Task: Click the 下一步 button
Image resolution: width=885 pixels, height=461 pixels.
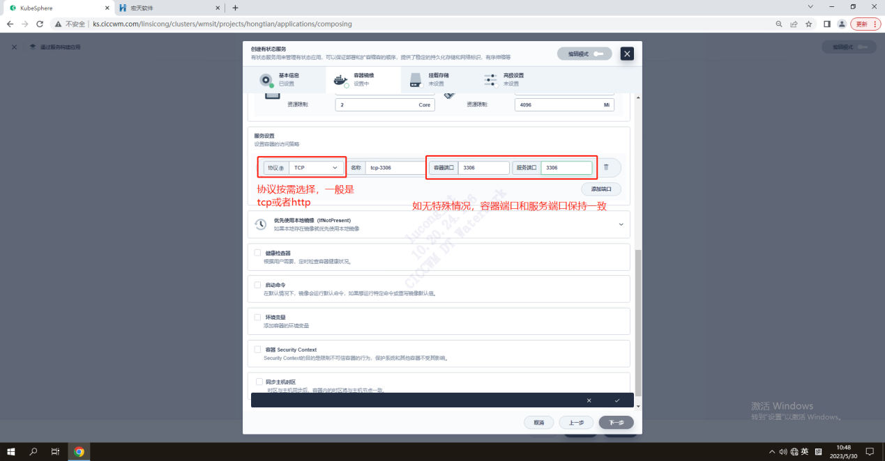Action: point(616,422)
